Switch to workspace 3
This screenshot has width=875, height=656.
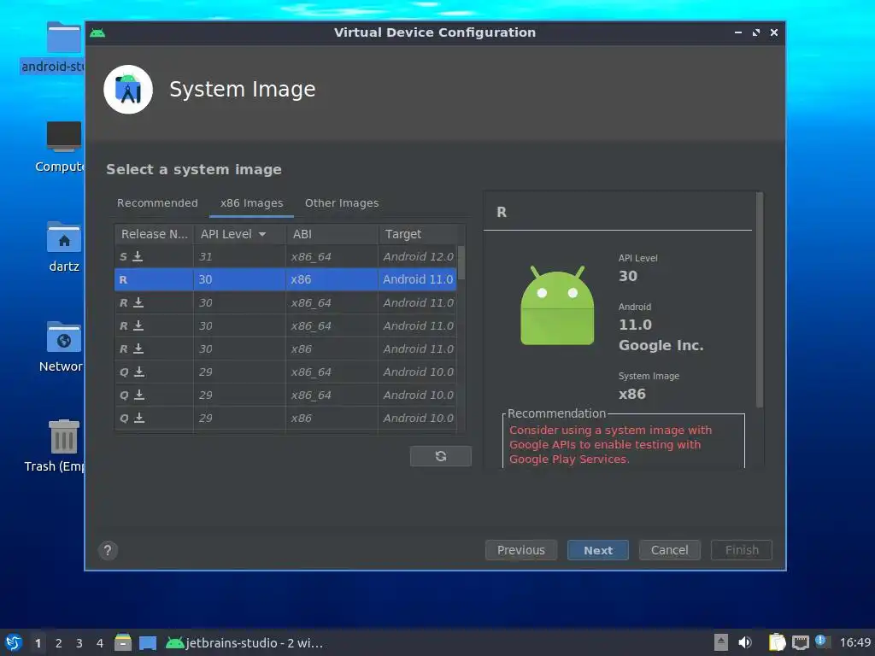(x=79, y=643)
